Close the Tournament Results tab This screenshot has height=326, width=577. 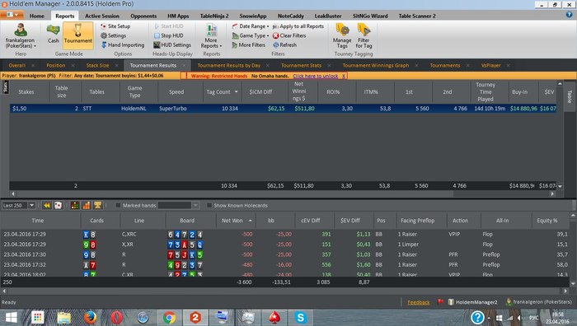click(x=184, y=65)
